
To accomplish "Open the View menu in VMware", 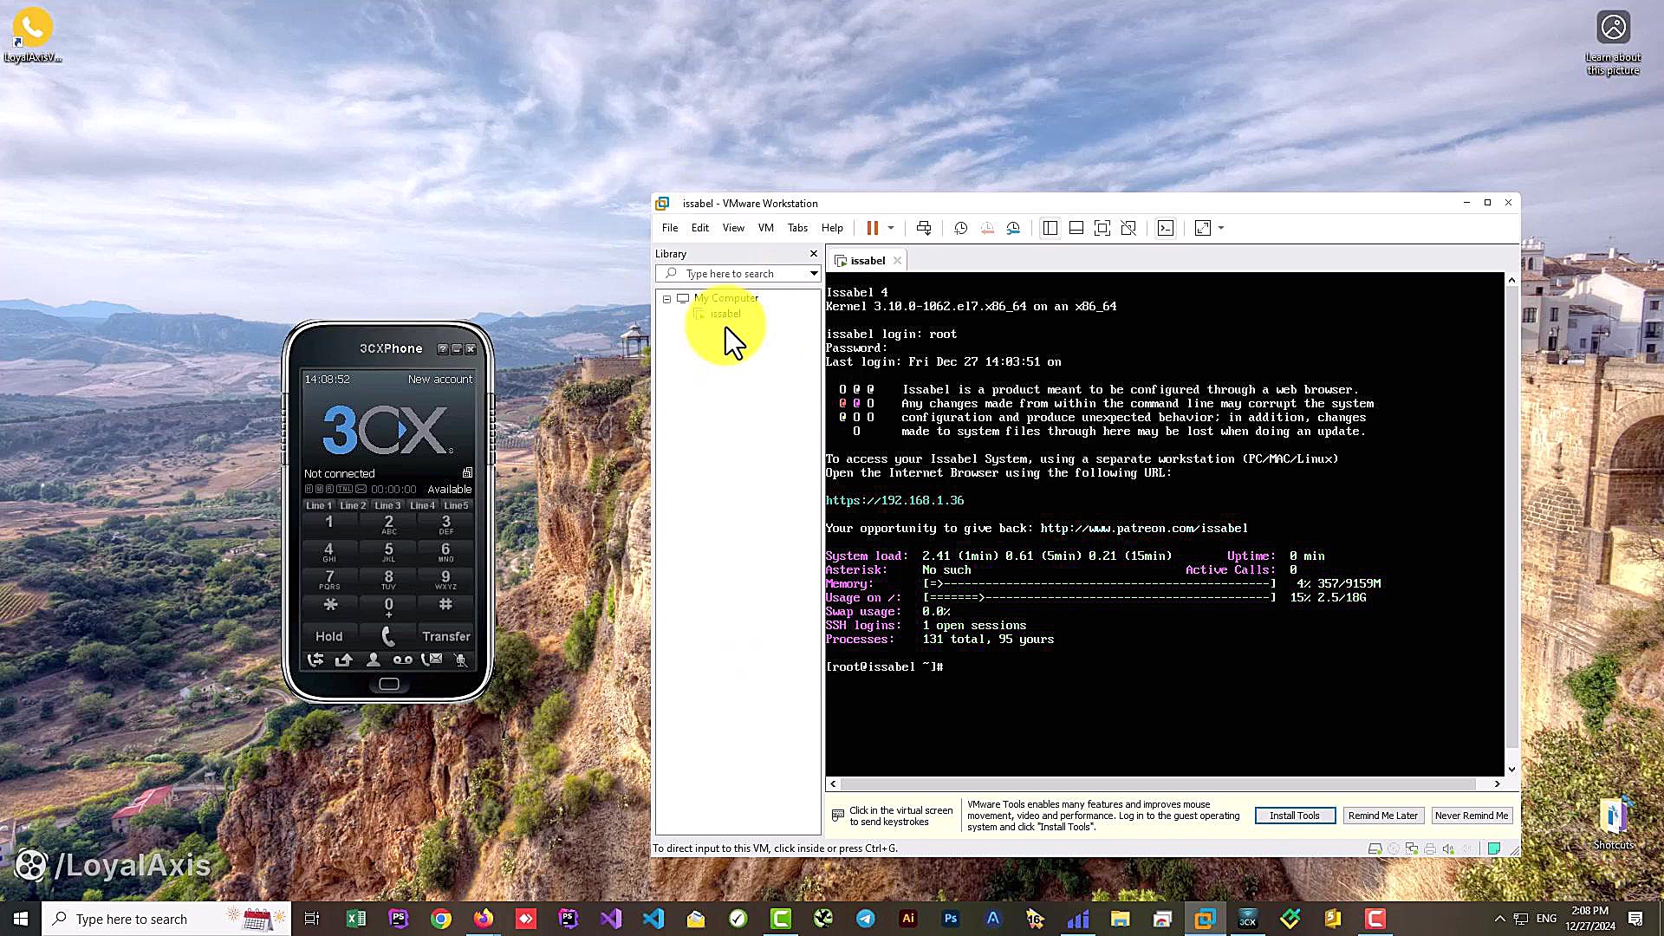I will coord(733,228).
